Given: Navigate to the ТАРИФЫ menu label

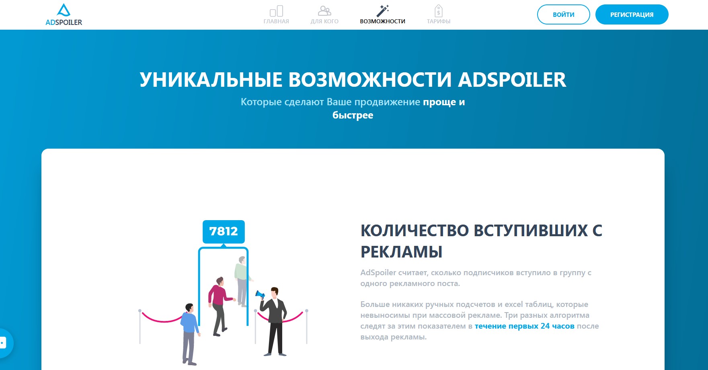Looking at the screenshot, I should tap(438, 21).
